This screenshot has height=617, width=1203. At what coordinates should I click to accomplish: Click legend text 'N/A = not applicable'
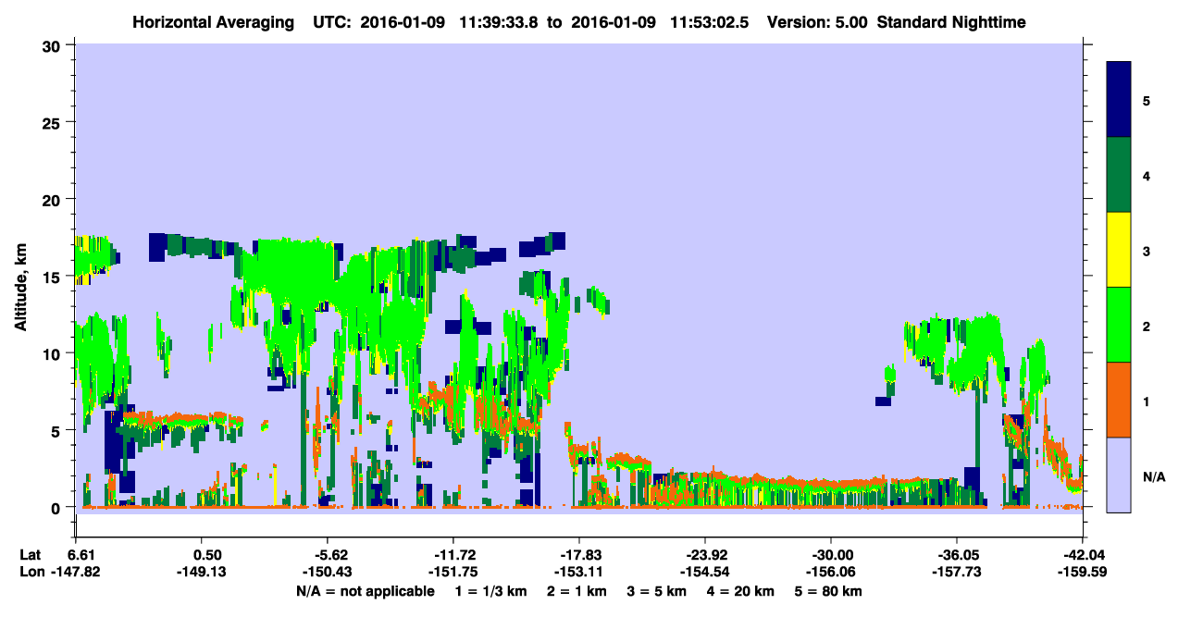365,591
